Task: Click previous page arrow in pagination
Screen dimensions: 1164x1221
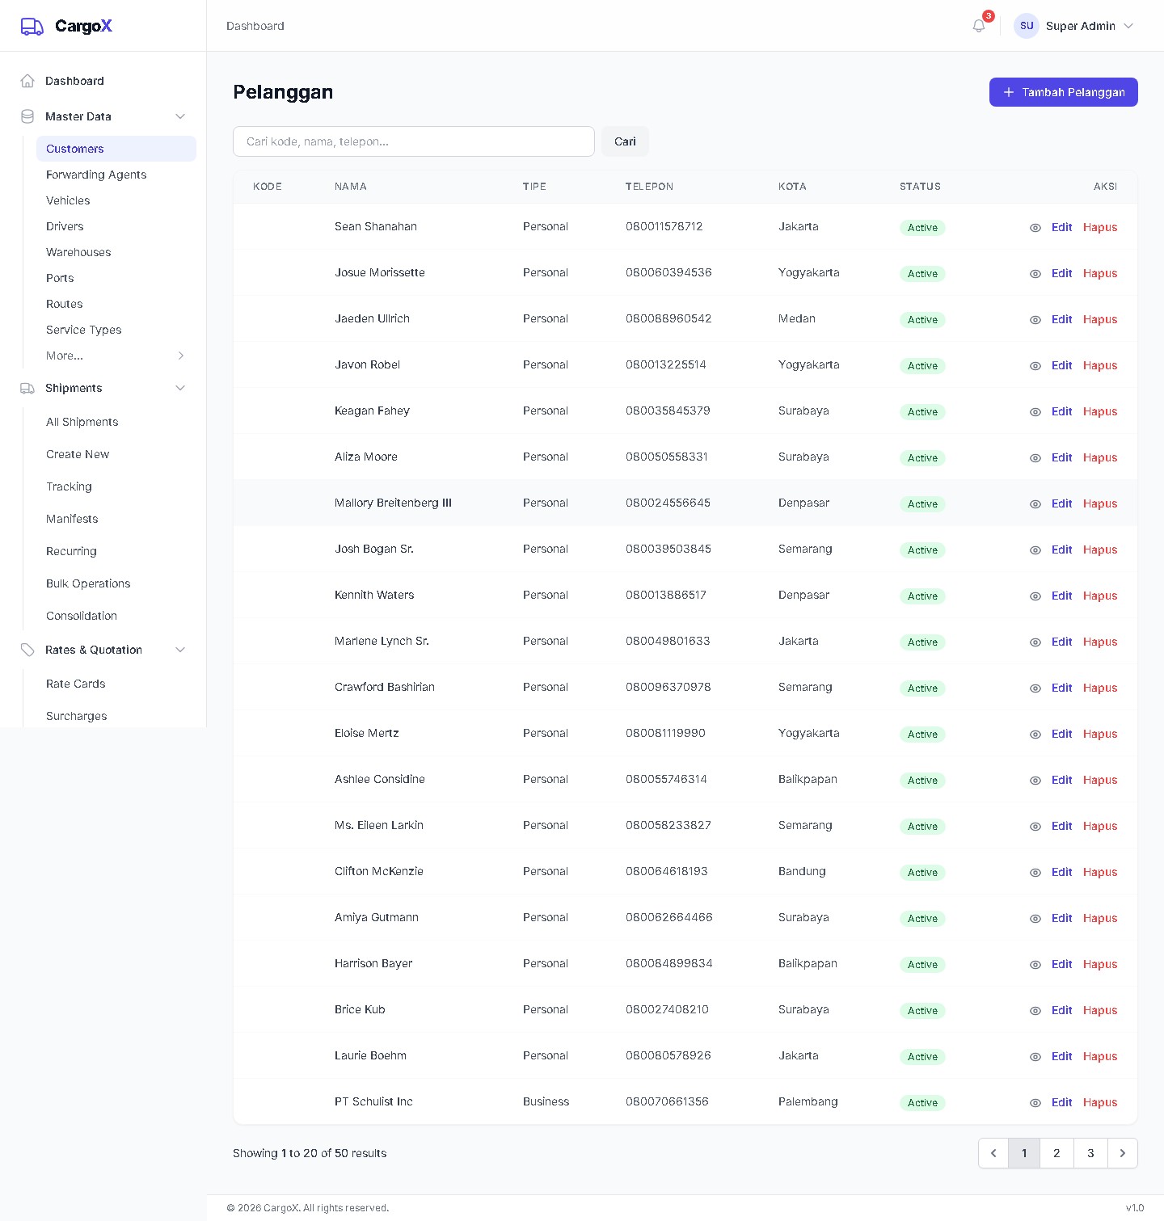Action: coord(993,1153)
